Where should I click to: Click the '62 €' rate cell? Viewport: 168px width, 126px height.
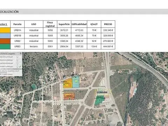tap(94, 41)
